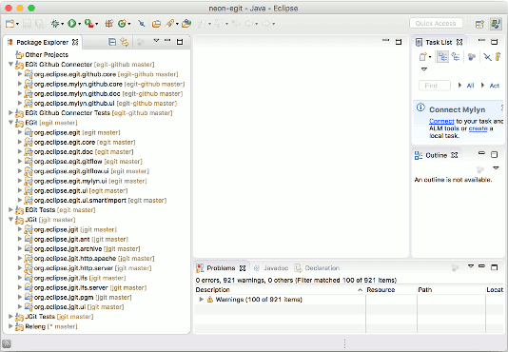Click the JGit working set icon
Screen dimensions: 508x352
click(x=19, y=220)
